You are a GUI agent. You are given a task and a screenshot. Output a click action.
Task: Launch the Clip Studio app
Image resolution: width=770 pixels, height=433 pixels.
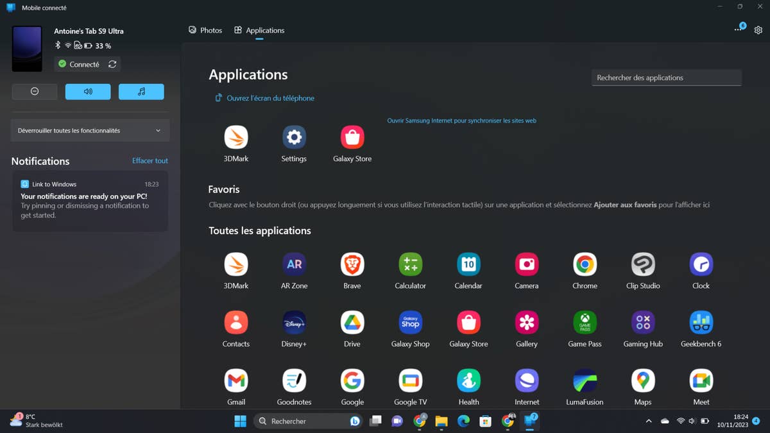pyautogui.click(x=642, y=265)
